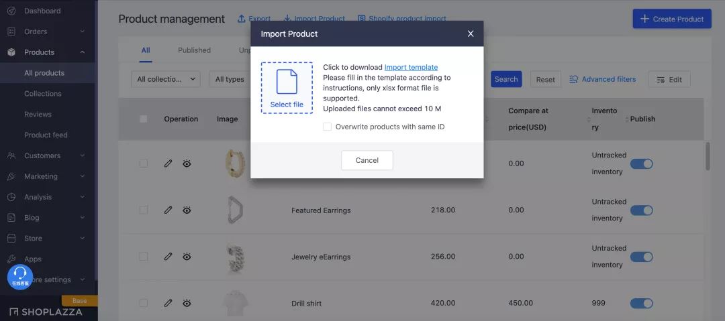Click the Create Product button
Screen dimensions: 725x321
click(x=672, y=19)
